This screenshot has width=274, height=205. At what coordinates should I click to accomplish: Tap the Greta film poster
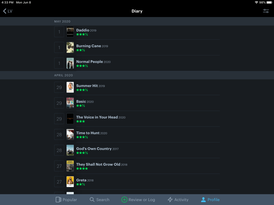[x=70, y=181]
